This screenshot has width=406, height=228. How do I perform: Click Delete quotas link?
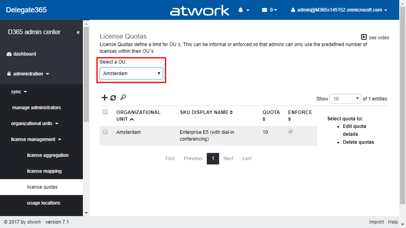click(x=358, y=142)
